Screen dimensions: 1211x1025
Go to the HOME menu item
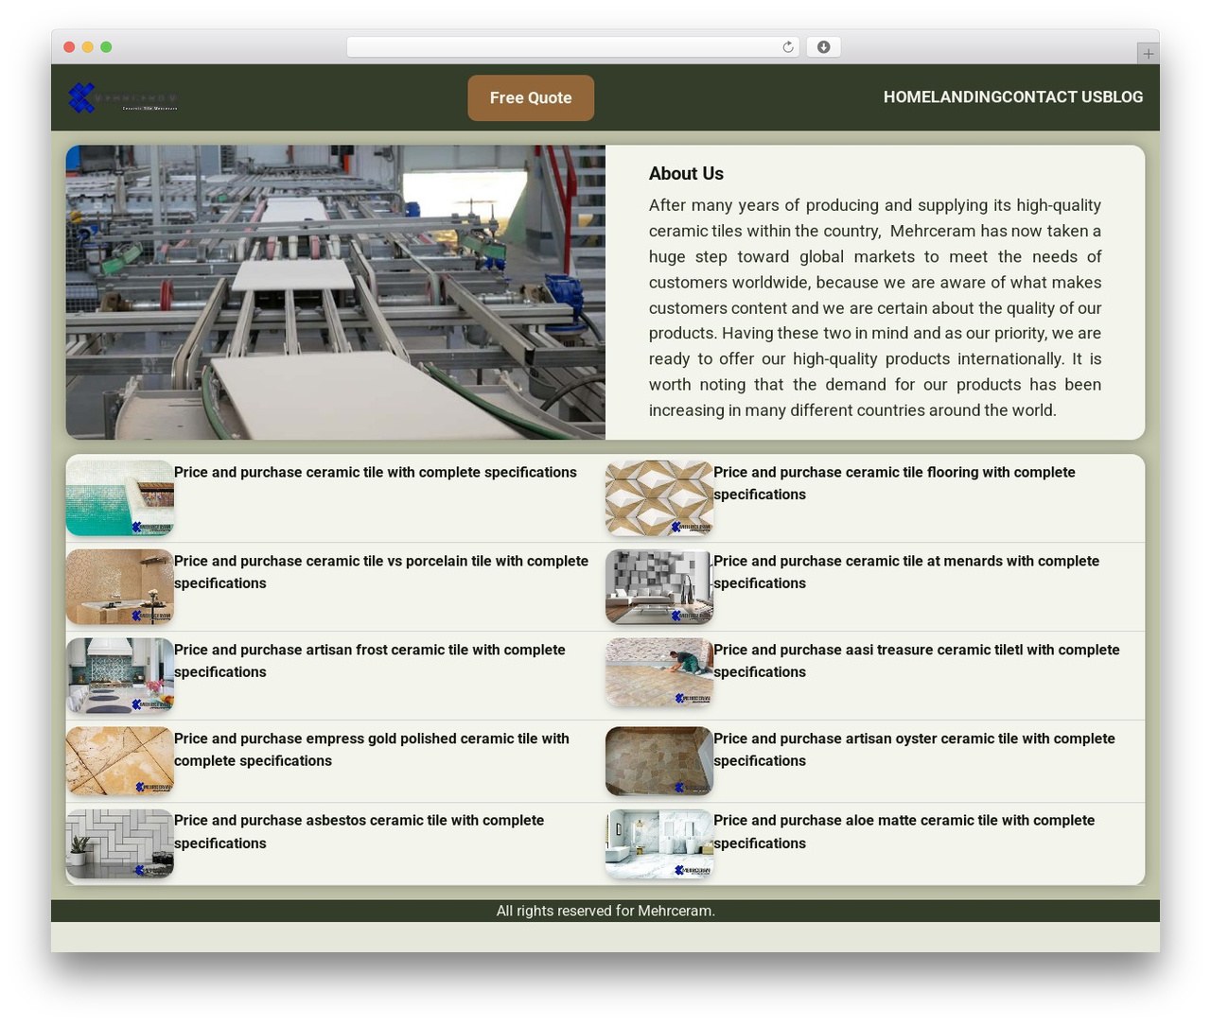906,97
